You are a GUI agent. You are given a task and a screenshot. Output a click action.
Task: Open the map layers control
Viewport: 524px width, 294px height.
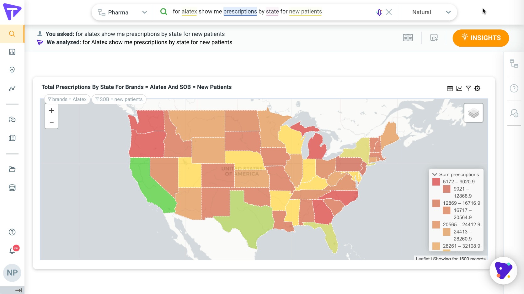tap(473, 113)
